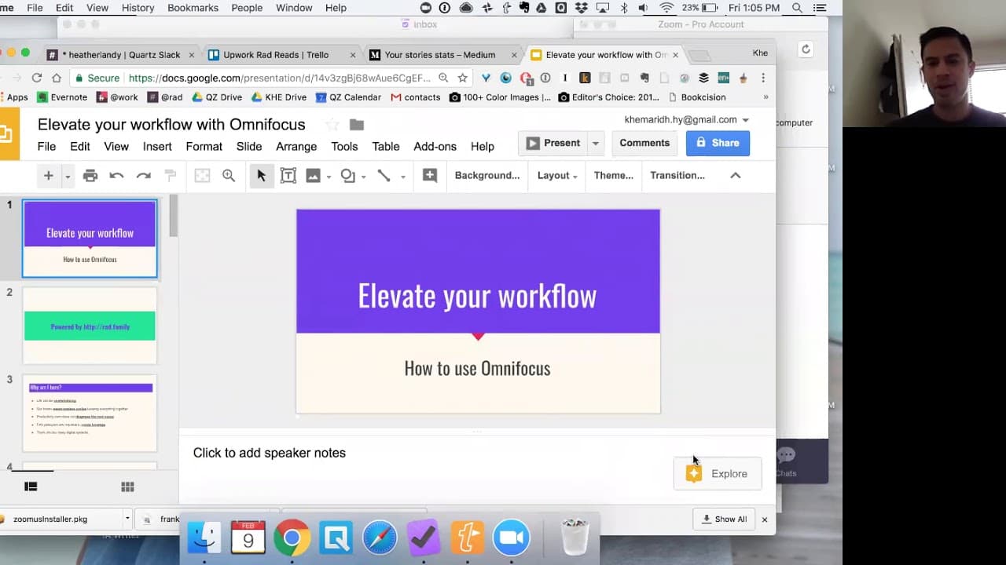Image resolution: width=1006 pixels, height=565 pixels.
Task: Open the Arrange menu
Action: (296, 147)
